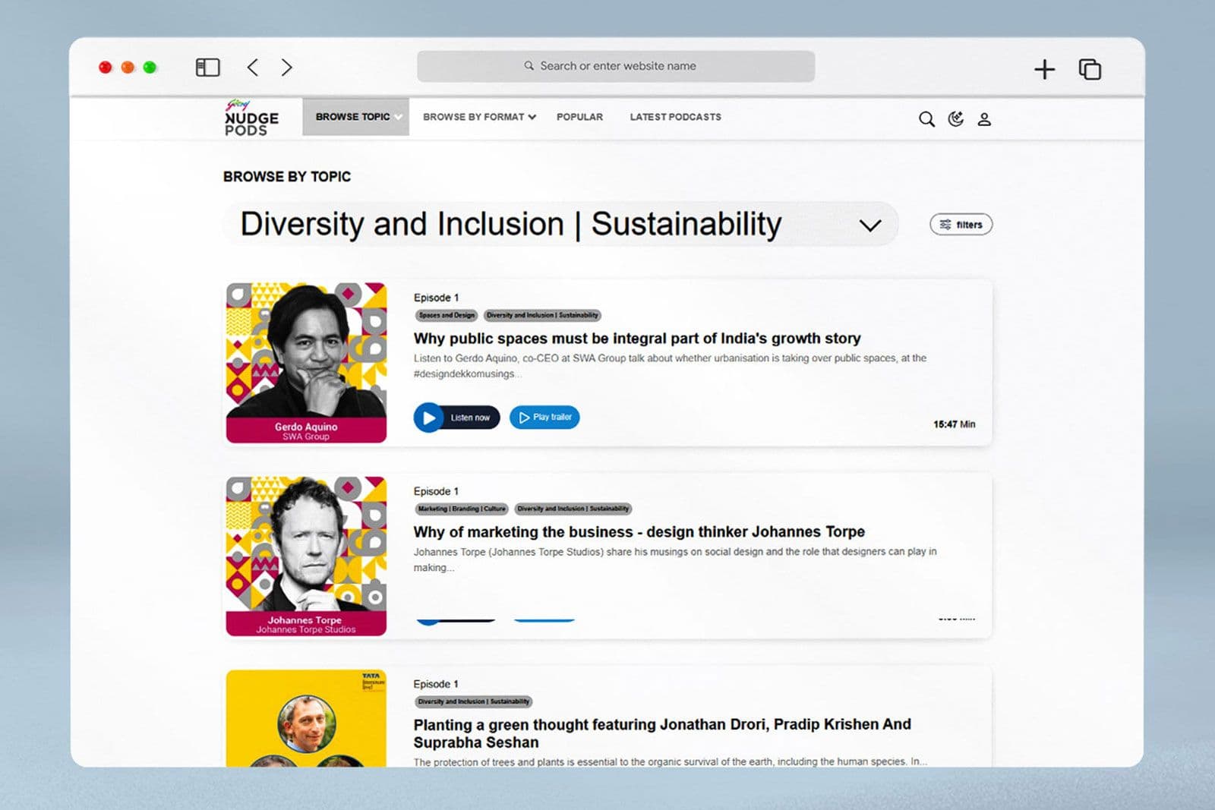Click the Johannes Torpe episode description text
The image size is (1215, 810).
[675, 559]
